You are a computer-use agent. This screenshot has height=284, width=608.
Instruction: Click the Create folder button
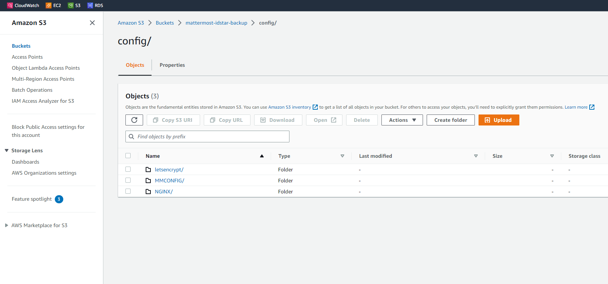pyautogui.click(x=451, y=120)
